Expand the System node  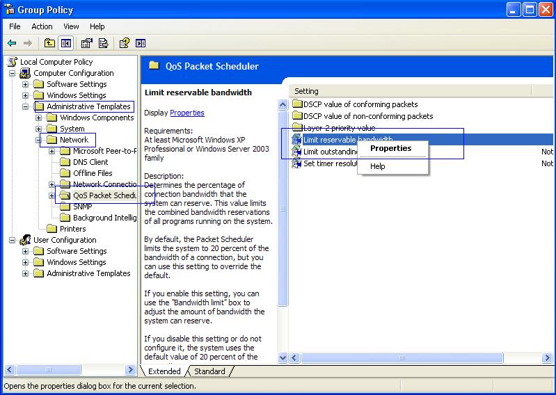coord(38,129)
